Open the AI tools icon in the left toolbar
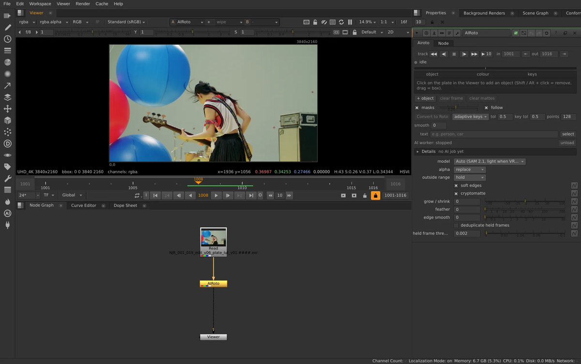Viewport: 581px width, 364px height. [8, 213]
